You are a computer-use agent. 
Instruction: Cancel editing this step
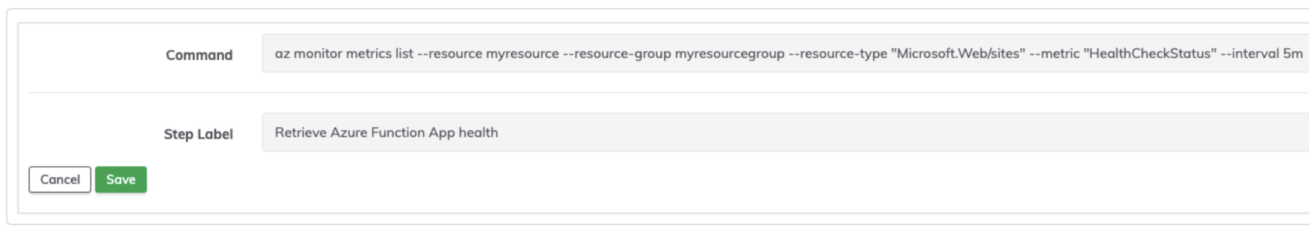(60, 179)
